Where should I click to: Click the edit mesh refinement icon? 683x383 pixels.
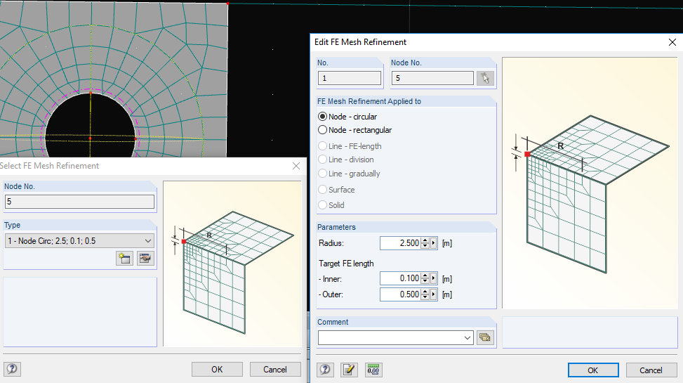(145, 258)
